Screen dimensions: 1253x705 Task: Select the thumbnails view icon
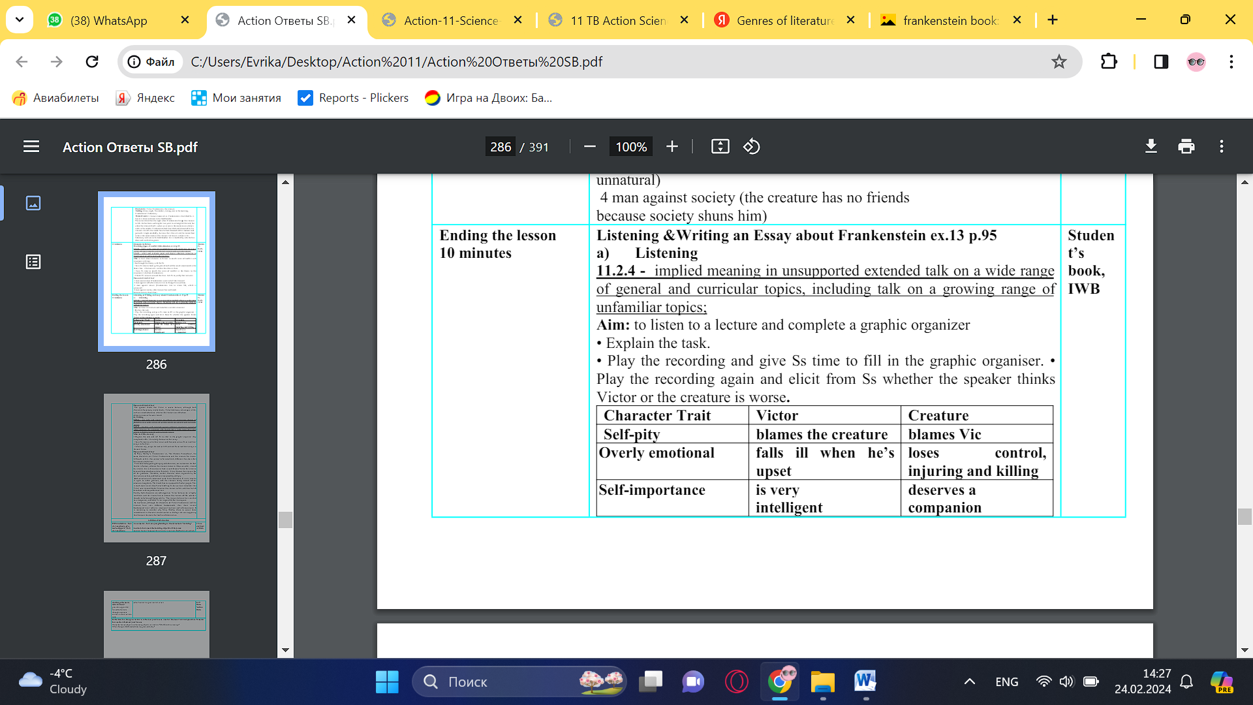point(33,203)
